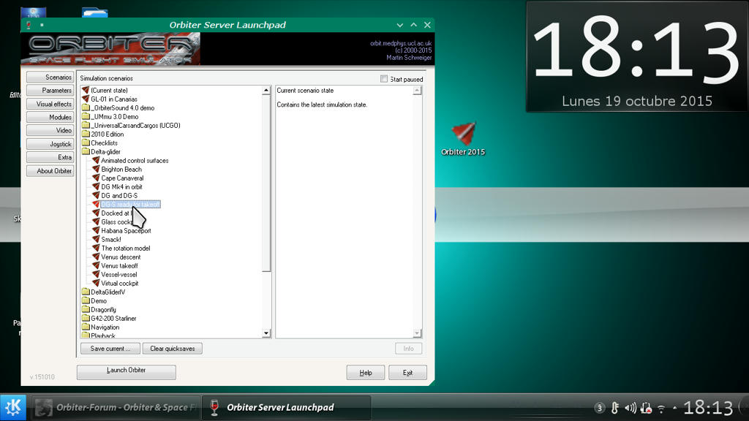Viewport: 749px width, 421px height.
Task: Select Smack! scenario icon
Action: (x=96, y=239)
